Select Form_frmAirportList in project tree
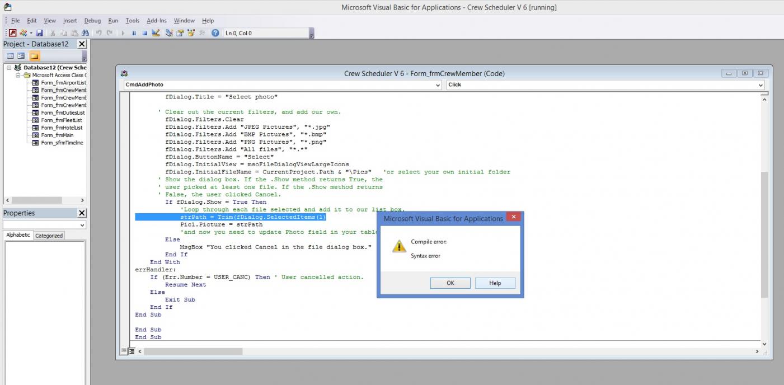 point(63,83)
